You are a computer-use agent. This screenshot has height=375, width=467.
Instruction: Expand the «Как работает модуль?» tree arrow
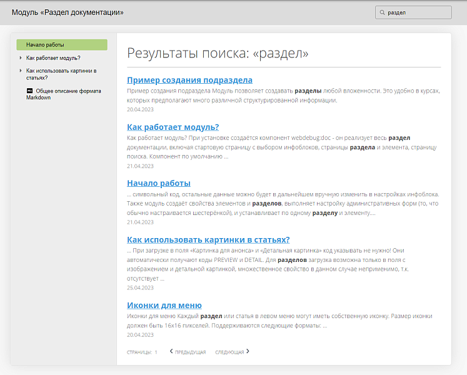[21, 58]
